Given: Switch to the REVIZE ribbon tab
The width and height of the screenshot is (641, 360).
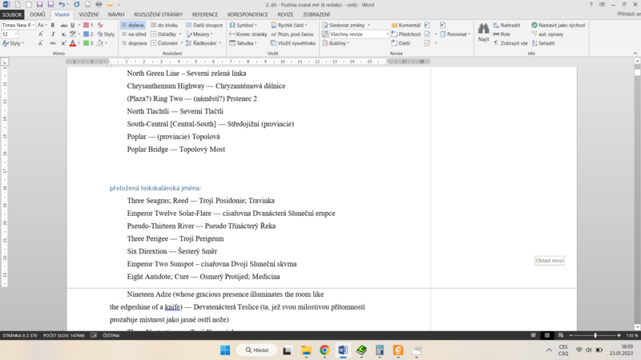Looking at the screenshot, I should point(285,14).
